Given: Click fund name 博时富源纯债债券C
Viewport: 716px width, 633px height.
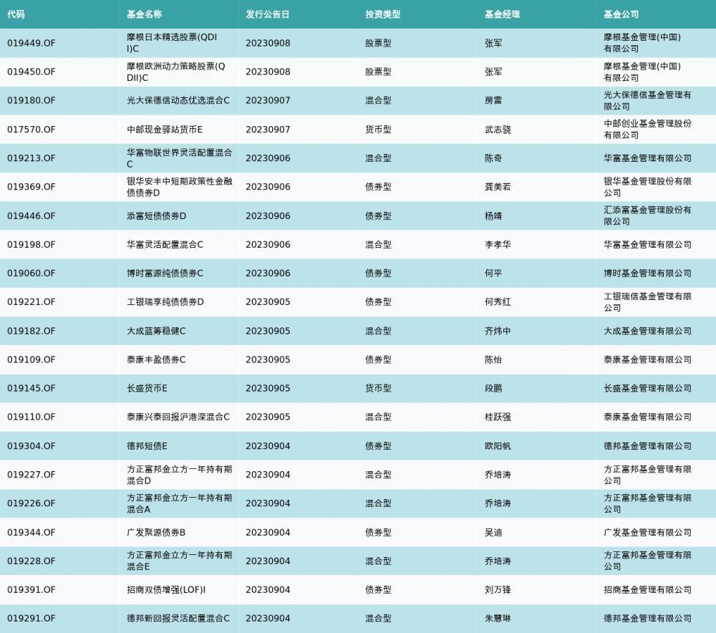Looking at the screenshot, I should pos(165,273).
